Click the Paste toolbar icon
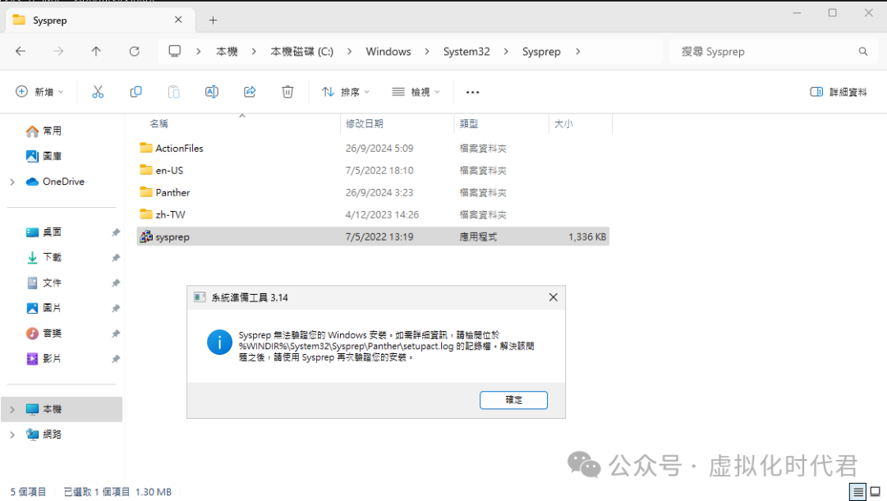Image resolution: width=887 pixels, height=501 pixels. (x=173, y=92)
